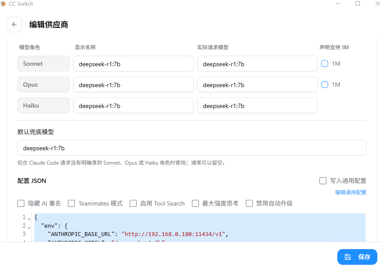
Task: Click the 保存 save button
Action: click(357, 257)
